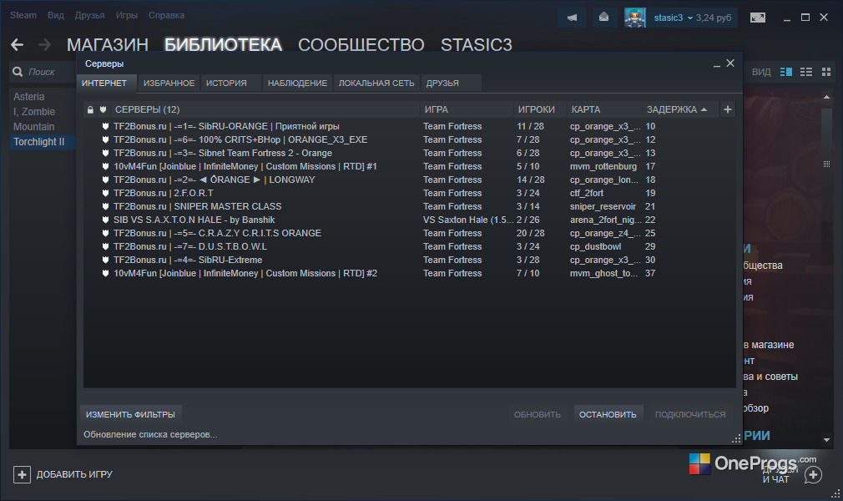Go to МАГАЗИН section
Image resolution: width=843 pixels, height=501 pixels.
click(108, 44)
